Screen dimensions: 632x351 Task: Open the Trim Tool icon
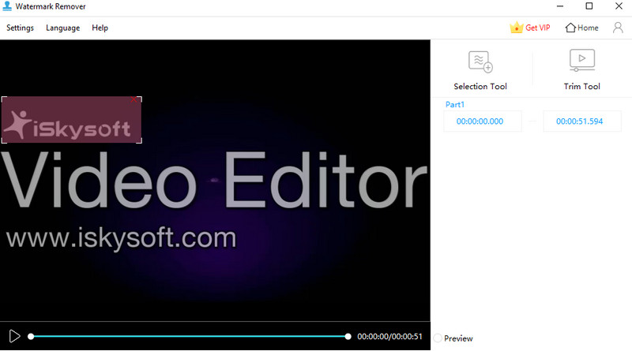(x=581, y=61)
